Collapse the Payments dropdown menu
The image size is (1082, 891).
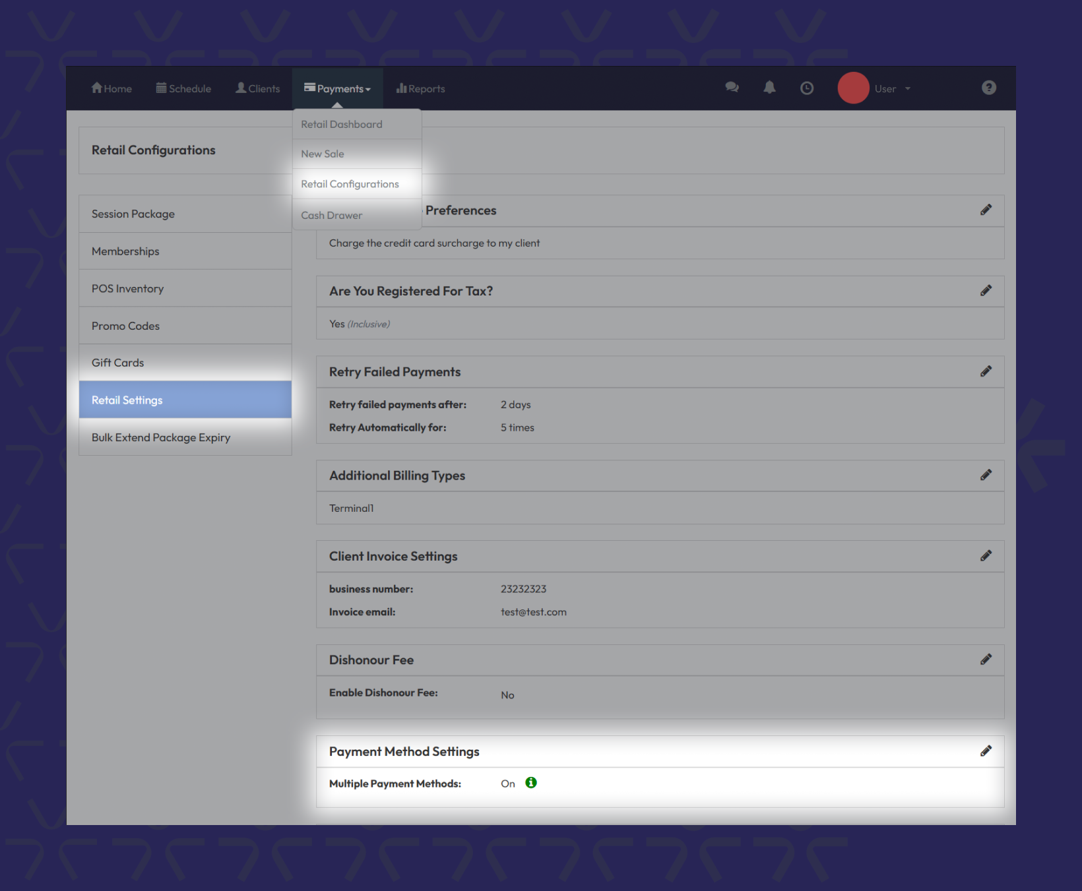coord(337,89)
